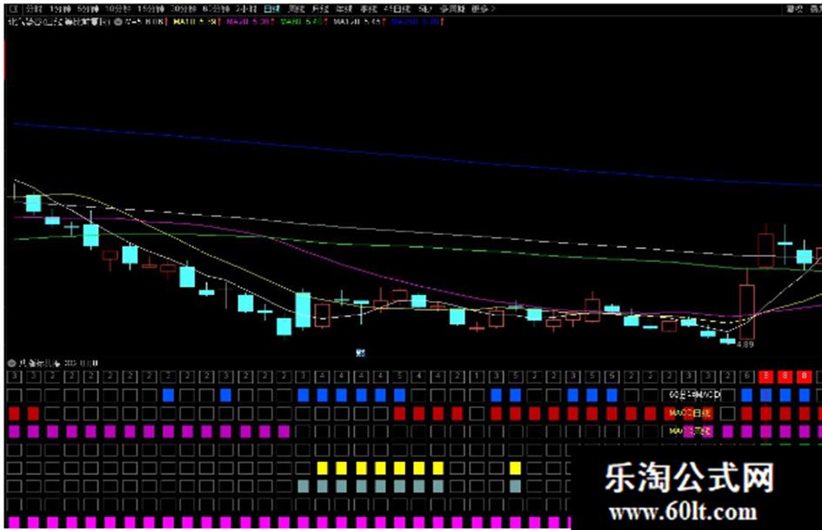
Task: Click the 60分钟MACD row label
Action: pyautogui.click(x=695, y=394)
